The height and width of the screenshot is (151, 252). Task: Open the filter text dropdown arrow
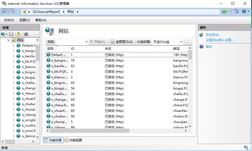pyautogui.click(x=86, y=42)
